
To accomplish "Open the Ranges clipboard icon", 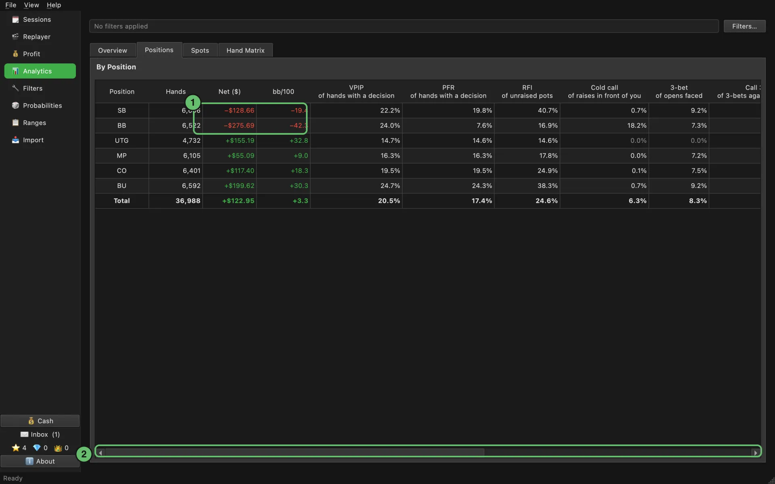I will (x=15, y=123).
